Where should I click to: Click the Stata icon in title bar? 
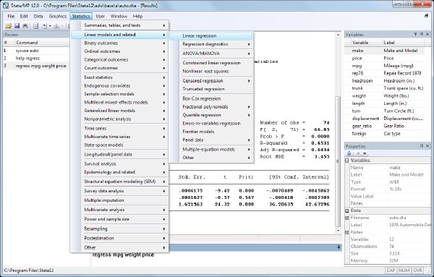click(x=6, y=5)
